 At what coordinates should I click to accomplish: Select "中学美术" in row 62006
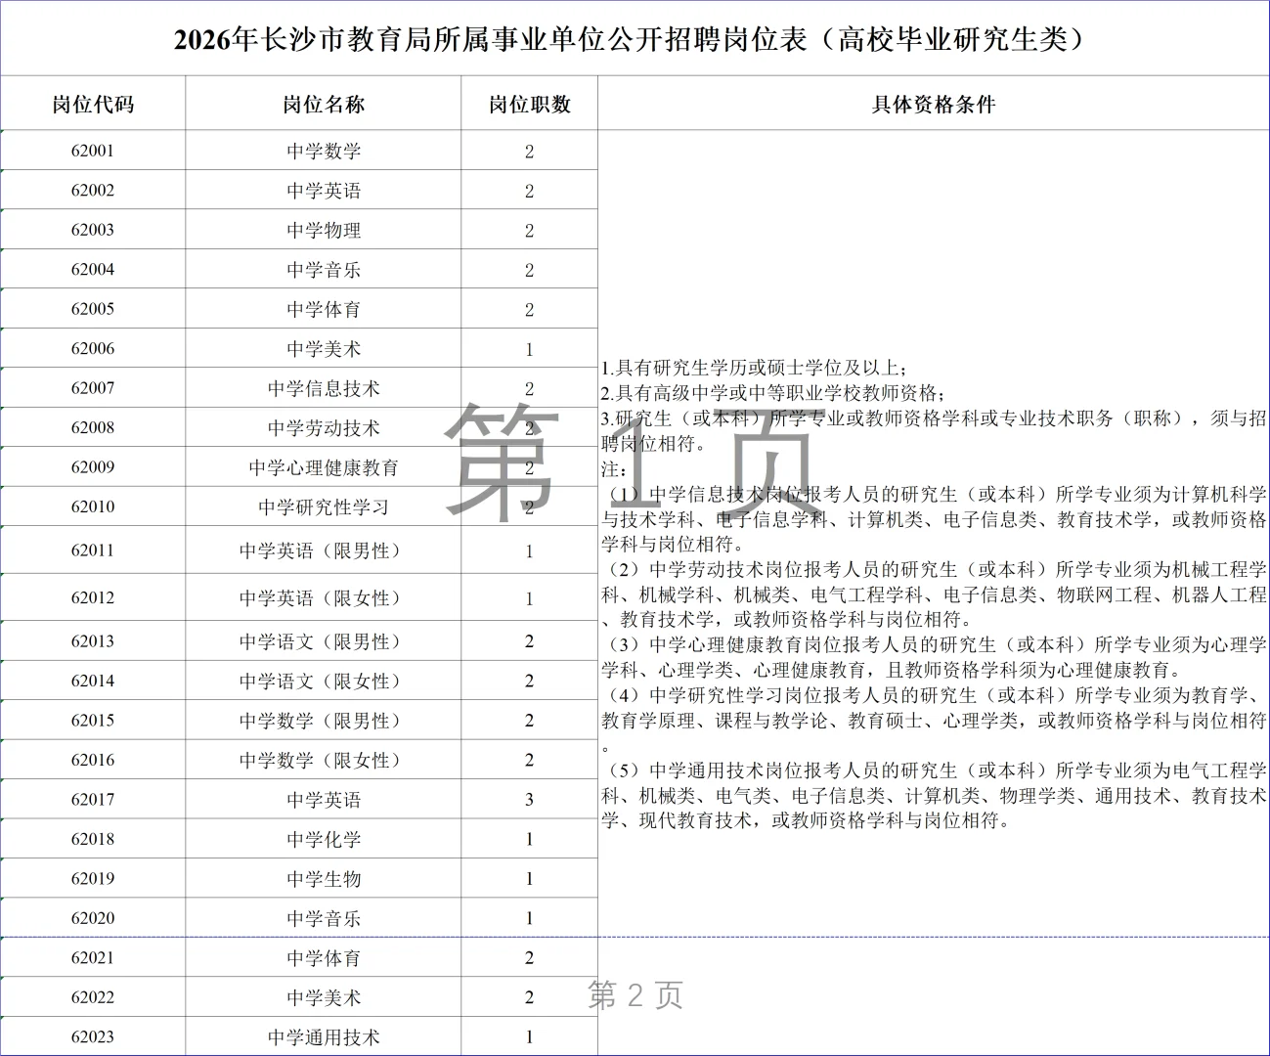(324, 348)
